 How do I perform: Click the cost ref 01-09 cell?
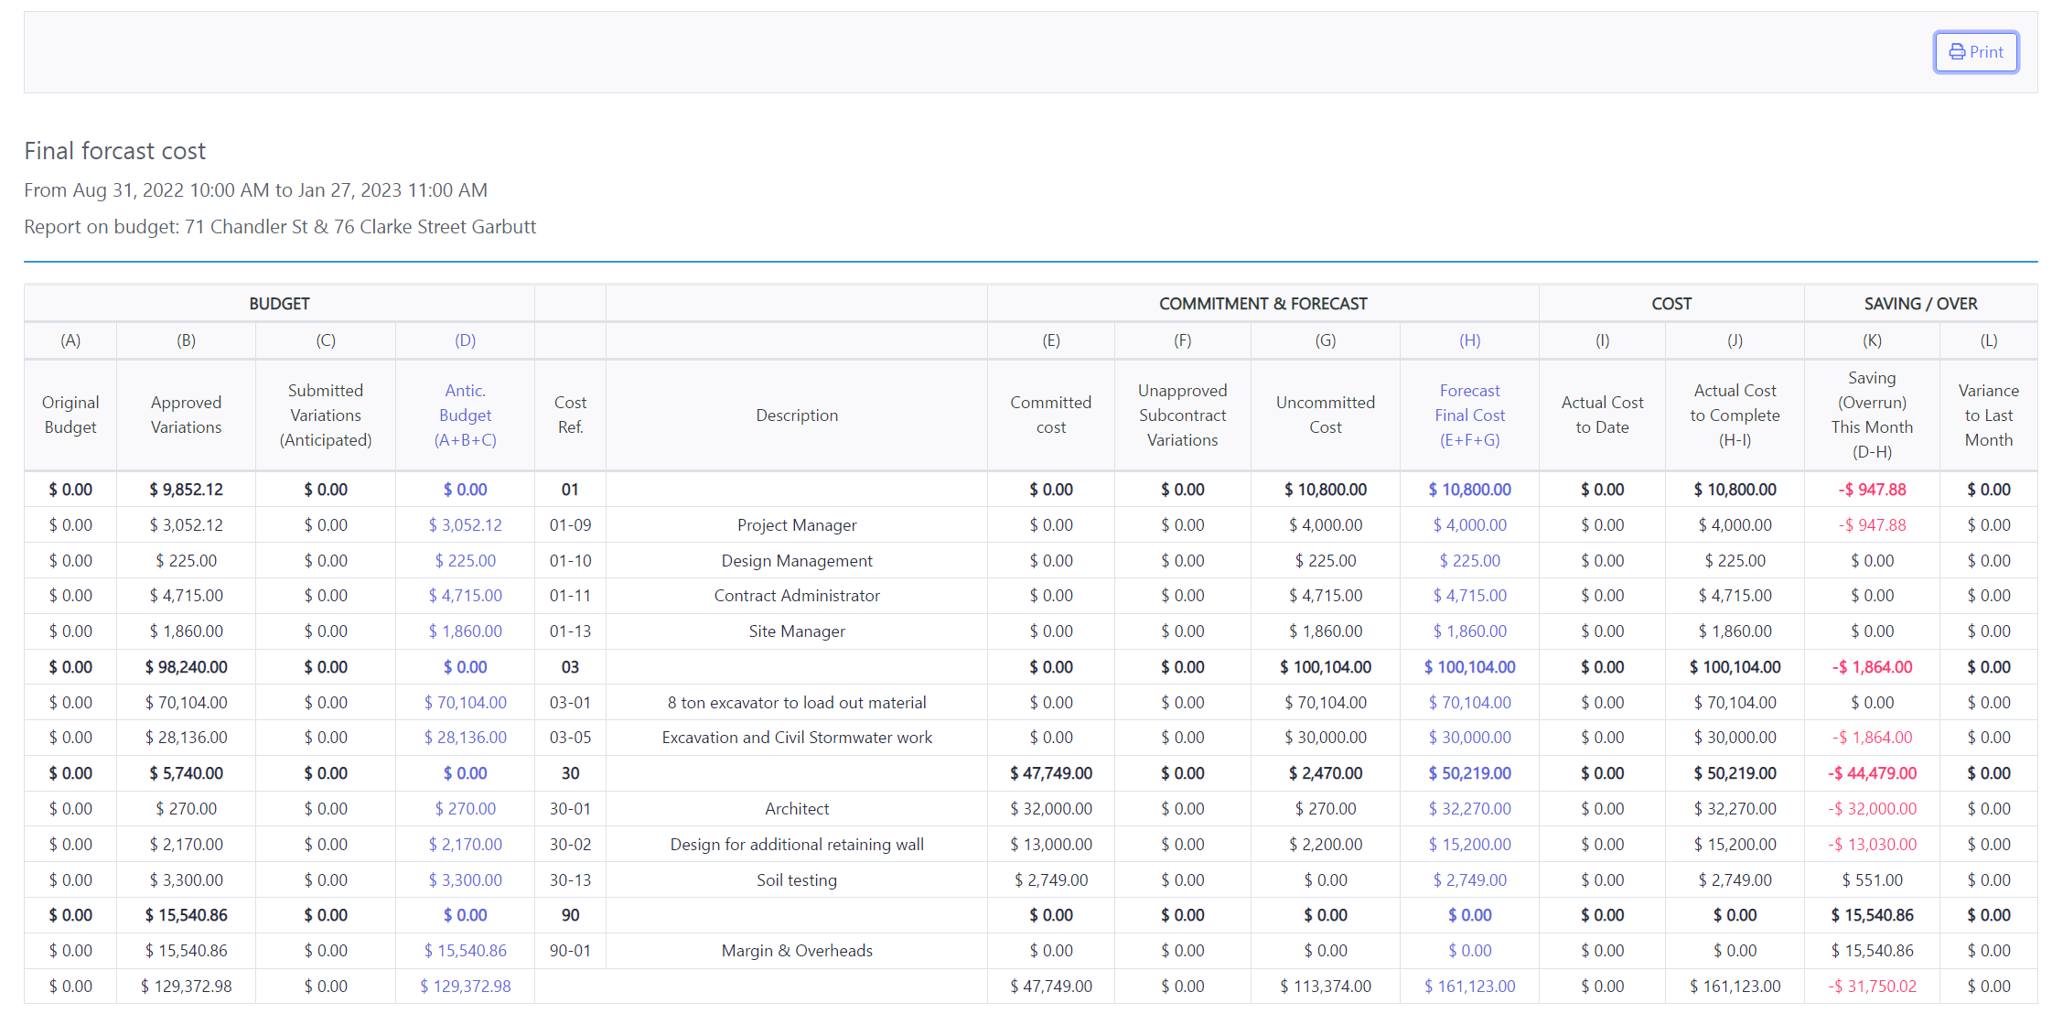[569, 525]
